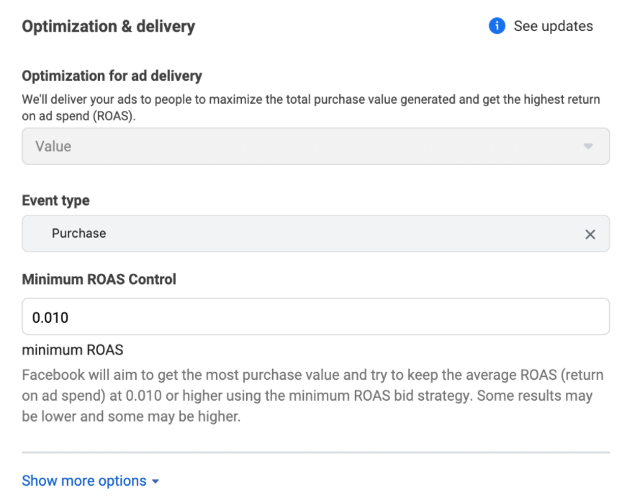This screenshot has height=498, width=627.
Task: Focus the Minimum ROAS Control input
Action: click(315, 316)
